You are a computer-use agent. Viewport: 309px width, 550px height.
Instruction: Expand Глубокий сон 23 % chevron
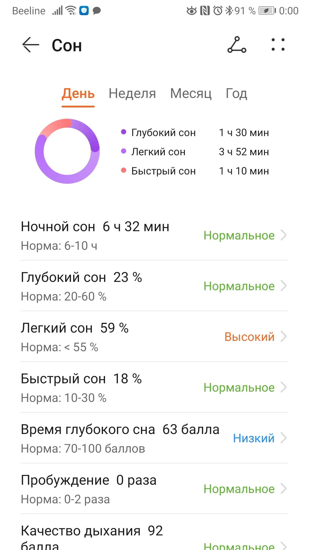[284, 286]
